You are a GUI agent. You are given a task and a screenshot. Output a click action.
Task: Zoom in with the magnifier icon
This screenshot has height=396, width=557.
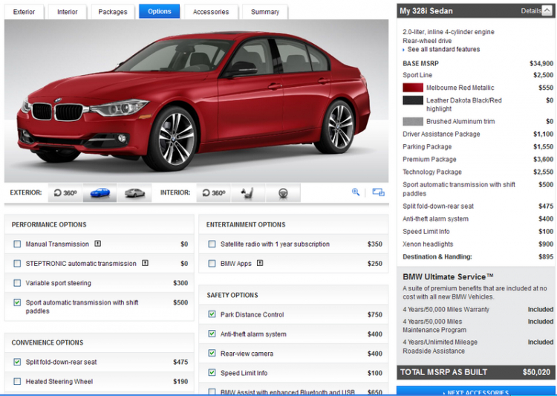coord(356,192)
